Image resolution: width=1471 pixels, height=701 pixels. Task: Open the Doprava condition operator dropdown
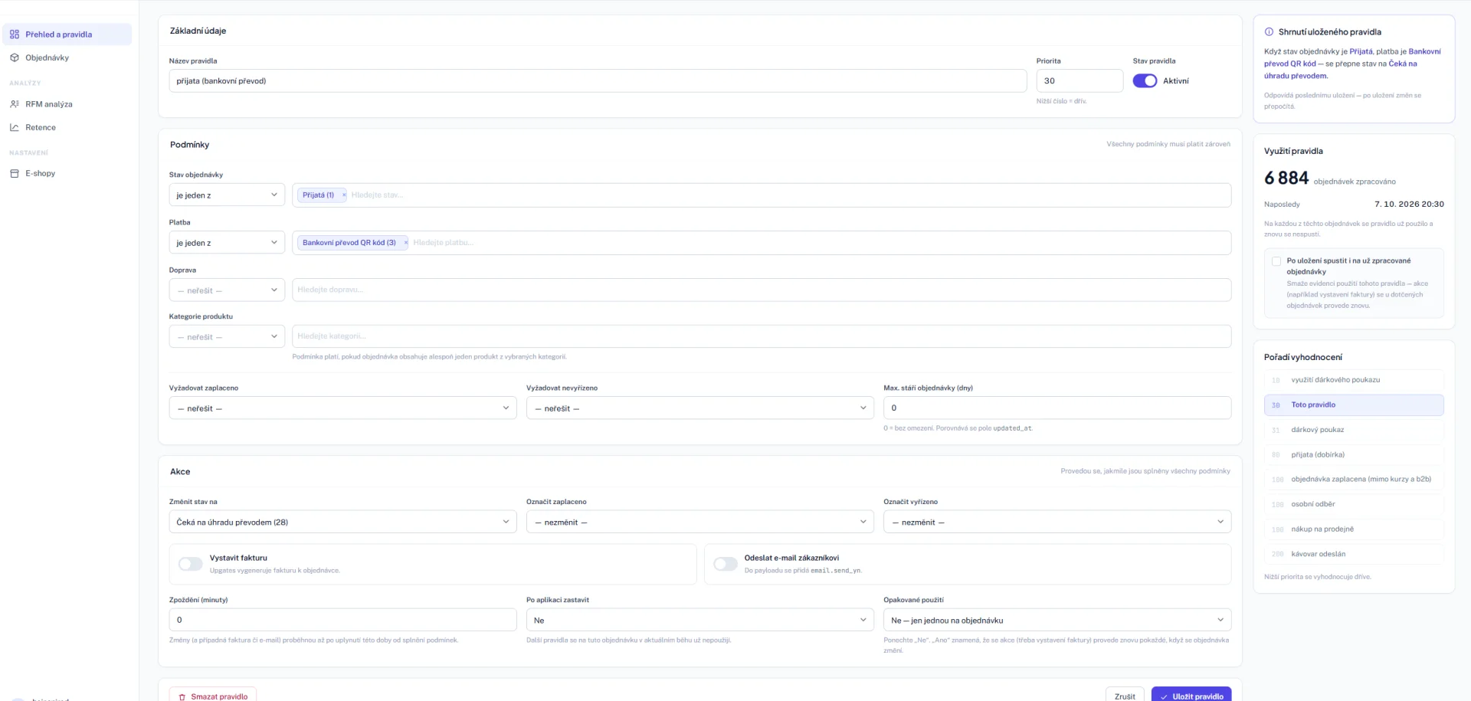point(227,290)
